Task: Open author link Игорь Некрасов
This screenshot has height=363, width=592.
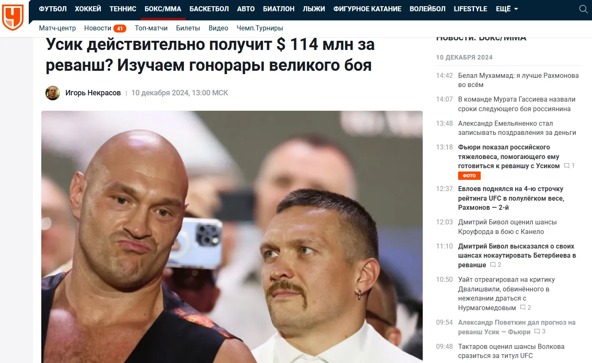Action: pyautogui.click(x=93, y=93)
